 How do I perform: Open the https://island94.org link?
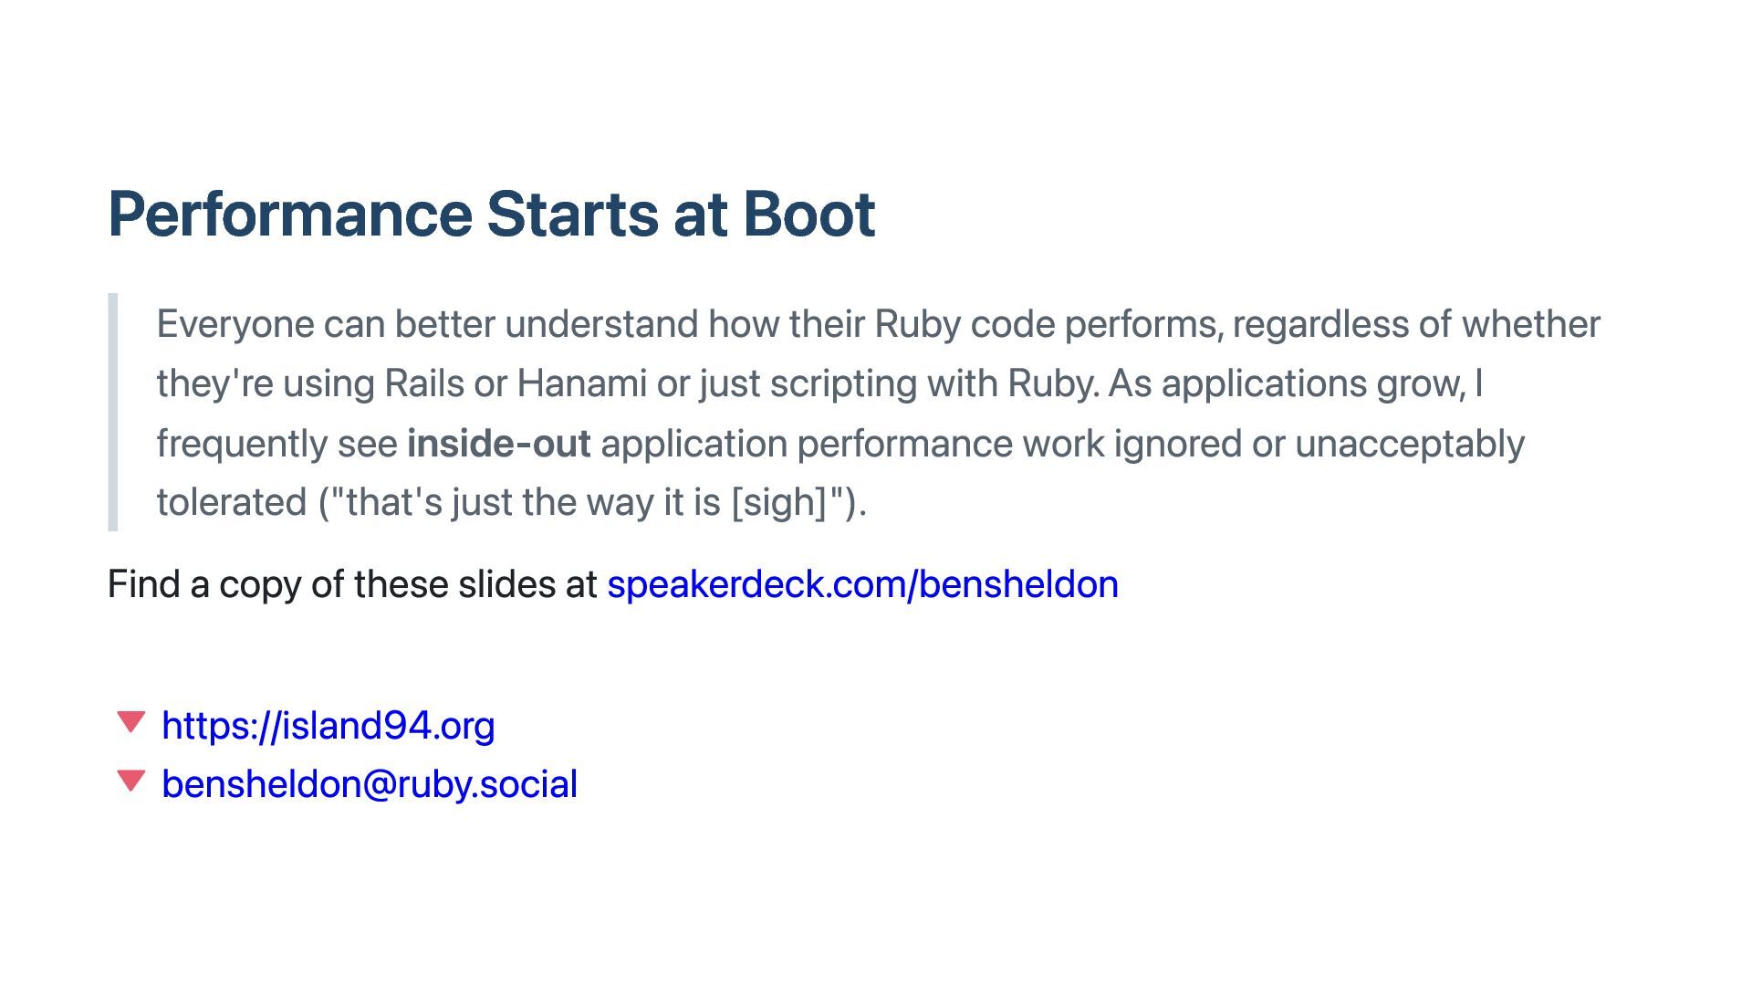click(328, 725)
